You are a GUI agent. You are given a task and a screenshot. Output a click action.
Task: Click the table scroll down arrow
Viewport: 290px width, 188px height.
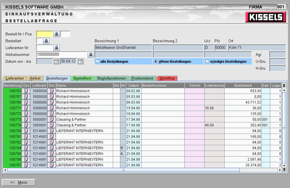[284, 166]
